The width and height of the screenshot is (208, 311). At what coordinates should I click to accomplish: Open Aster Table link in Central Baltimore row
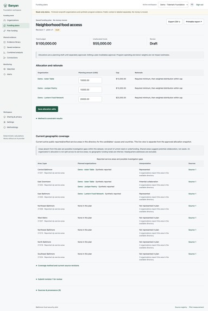86,169
